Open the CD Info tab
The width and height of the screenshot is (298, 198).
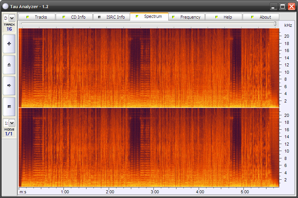coord(74,17)
